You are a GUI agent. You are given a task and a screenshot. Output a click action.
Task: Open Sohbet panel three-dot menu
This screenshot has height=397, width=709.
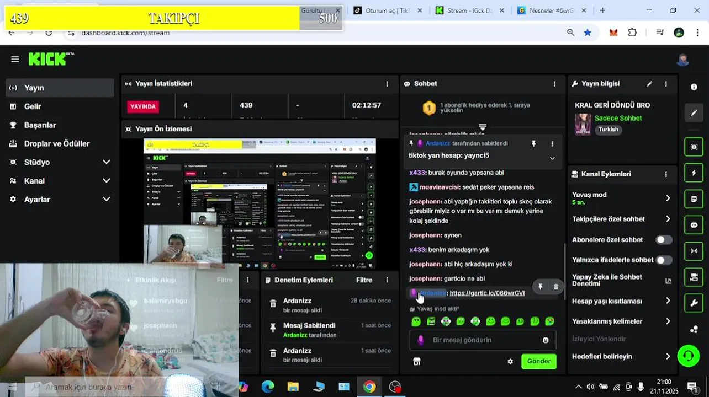coord(554,84)
